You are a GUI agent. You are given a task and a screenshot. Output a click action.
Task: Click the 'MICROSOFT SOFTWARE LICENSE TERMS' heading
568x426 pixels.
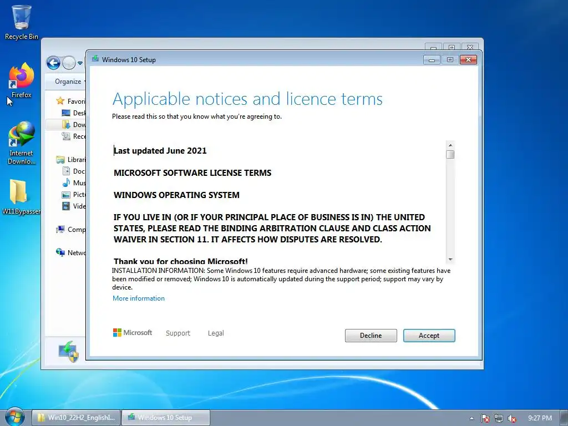(x=192, y=173)
